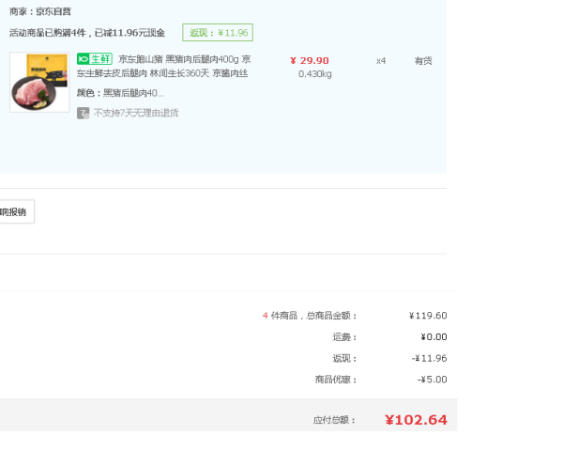Click the product discount -¥5.00
Image resolution: width=563 pixels, height=451 pixels.
click(x=432, y=380)
